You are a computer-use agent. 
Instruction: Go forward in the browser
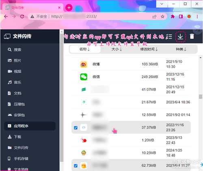(x=14, y=17)
